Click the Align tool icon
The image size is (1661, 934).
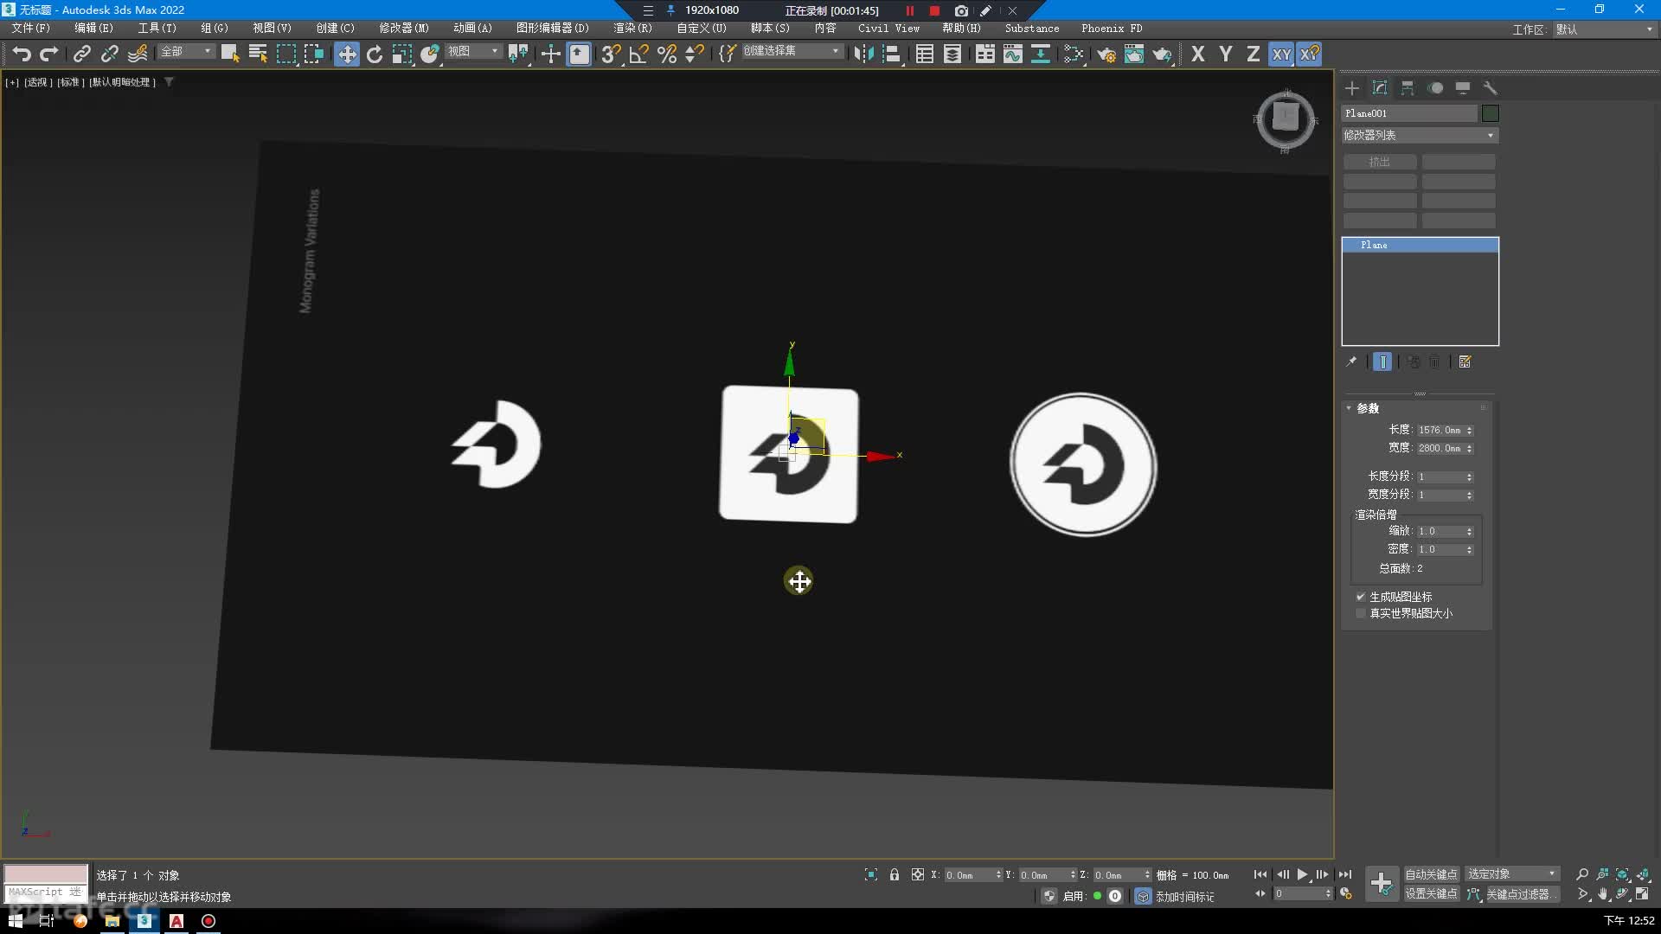(x=891, y=54)
